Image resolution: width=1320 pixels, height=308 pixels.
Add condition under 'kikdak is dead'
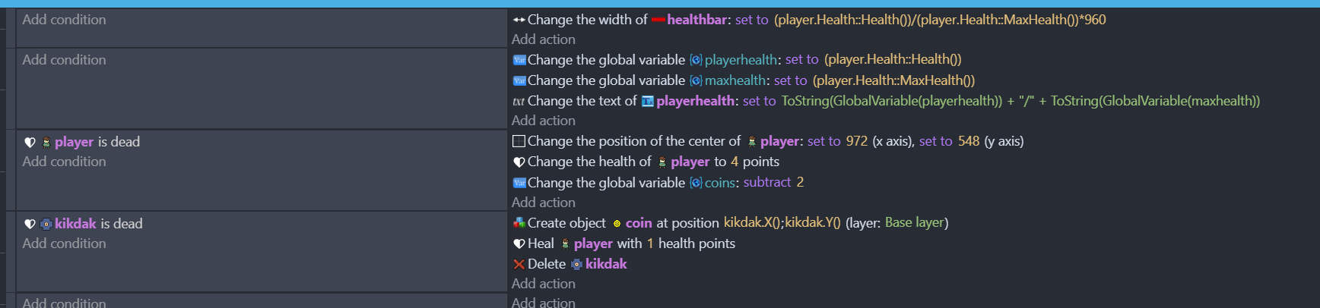click(65, 244)
